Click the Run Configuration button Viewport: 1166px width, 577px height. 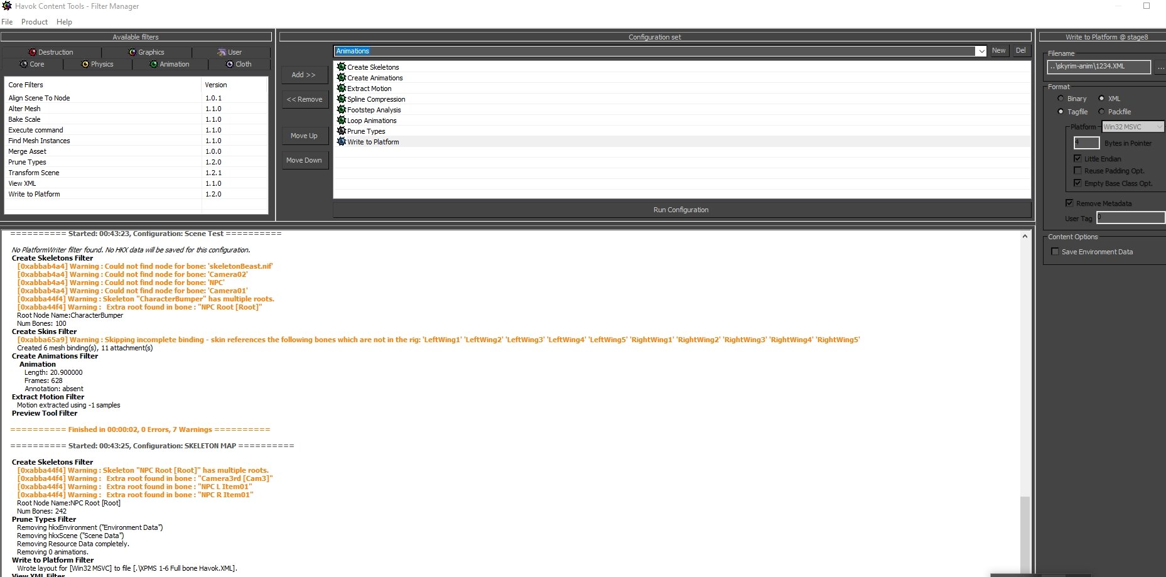click(681, 210)
